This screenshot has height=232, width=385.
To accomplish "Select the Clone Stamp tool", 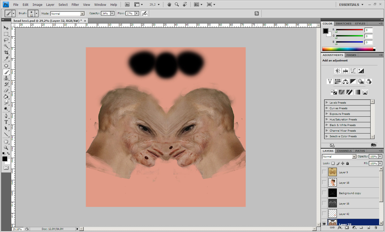I will click(x=6, y=78).
